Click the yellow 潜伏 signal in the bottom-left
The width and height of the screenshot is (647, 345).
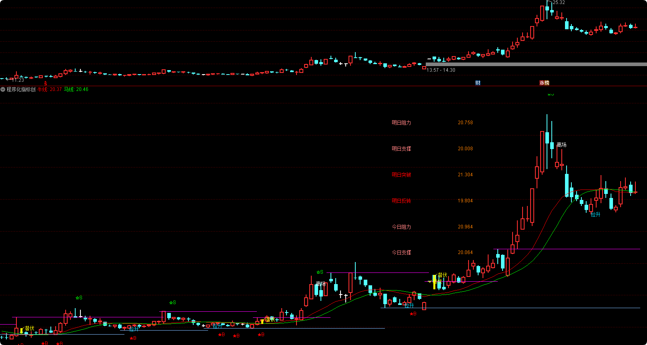pyautogui.click(x=29, y=328)
